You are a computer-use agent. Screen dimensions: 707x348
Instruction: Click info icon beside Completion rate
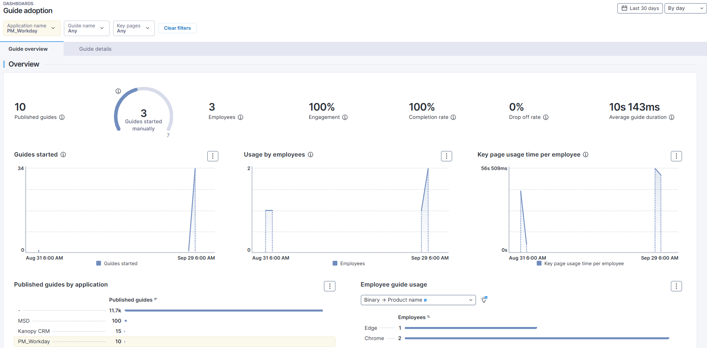coord(453,117)
